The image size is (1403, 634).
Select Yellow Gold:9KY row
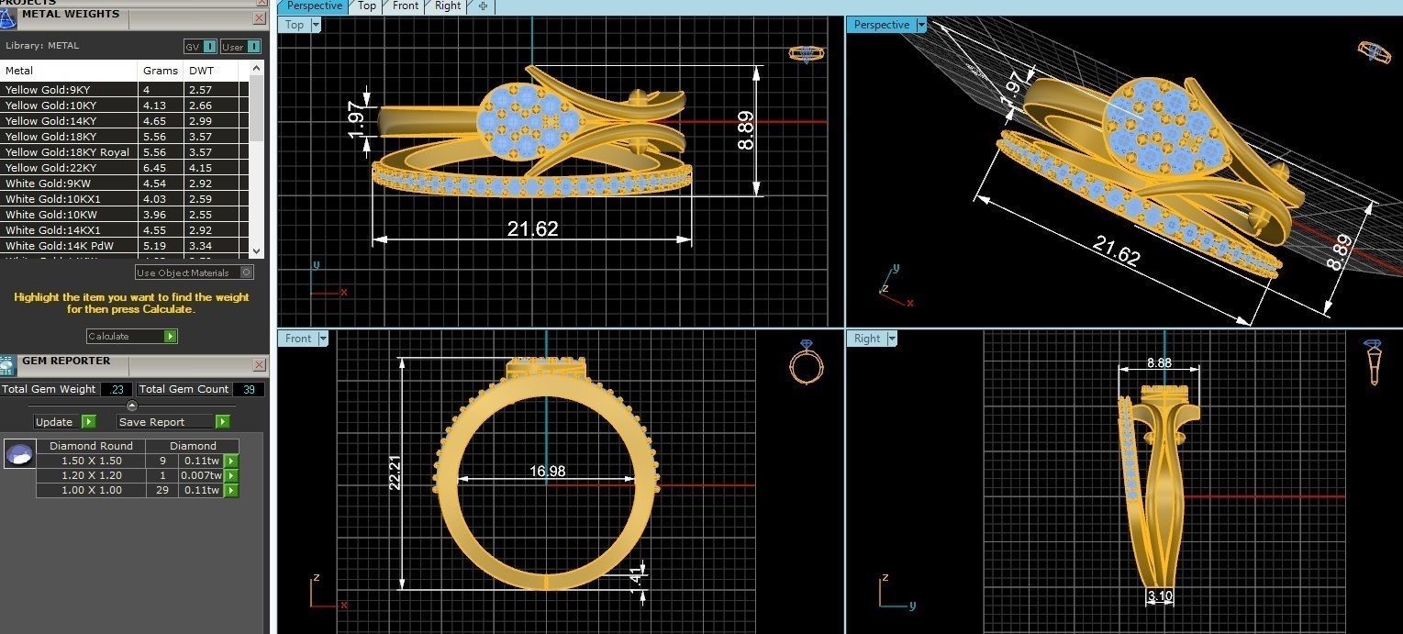tap(124, 90)
